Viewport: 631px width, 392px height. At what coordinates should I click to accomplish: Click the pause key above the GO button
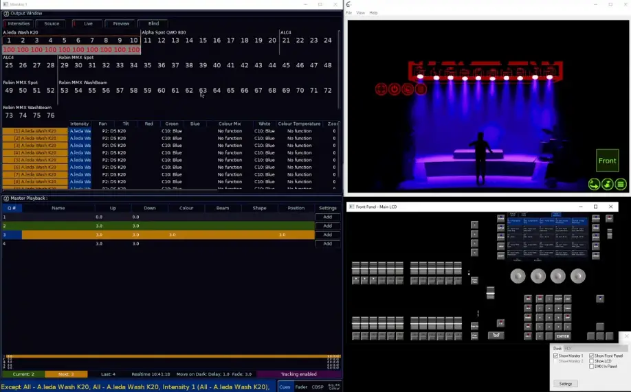[x=500, y=323]
